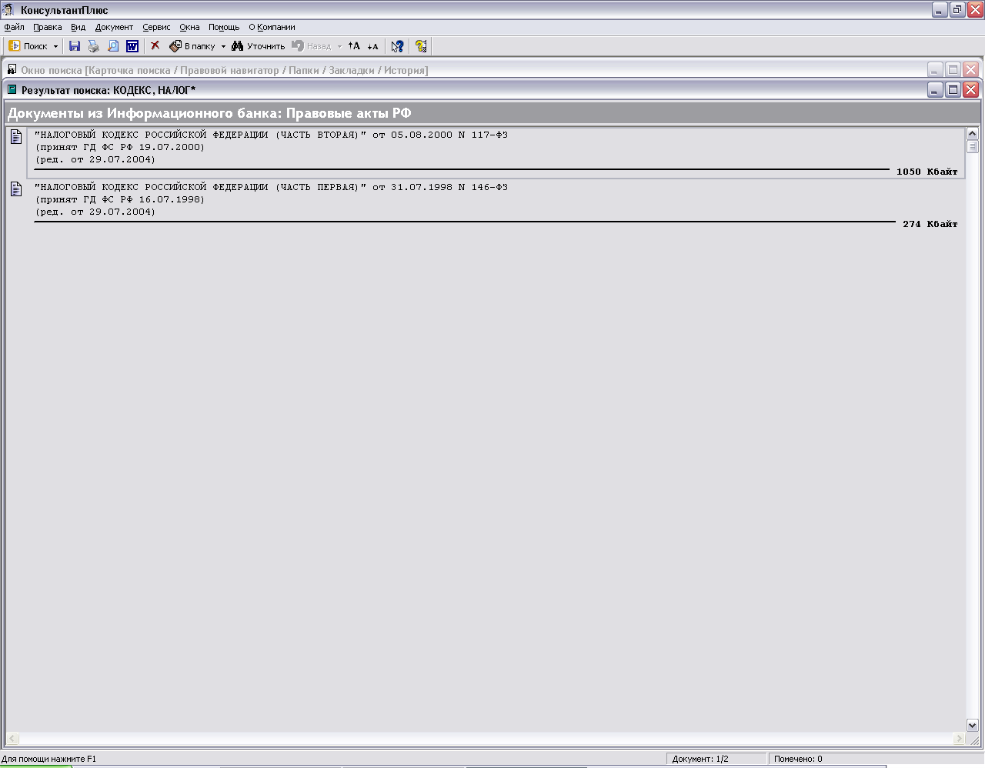Open the Документ menu
The width and height of the screenshot is (985, 768).
tap(114, 27)
